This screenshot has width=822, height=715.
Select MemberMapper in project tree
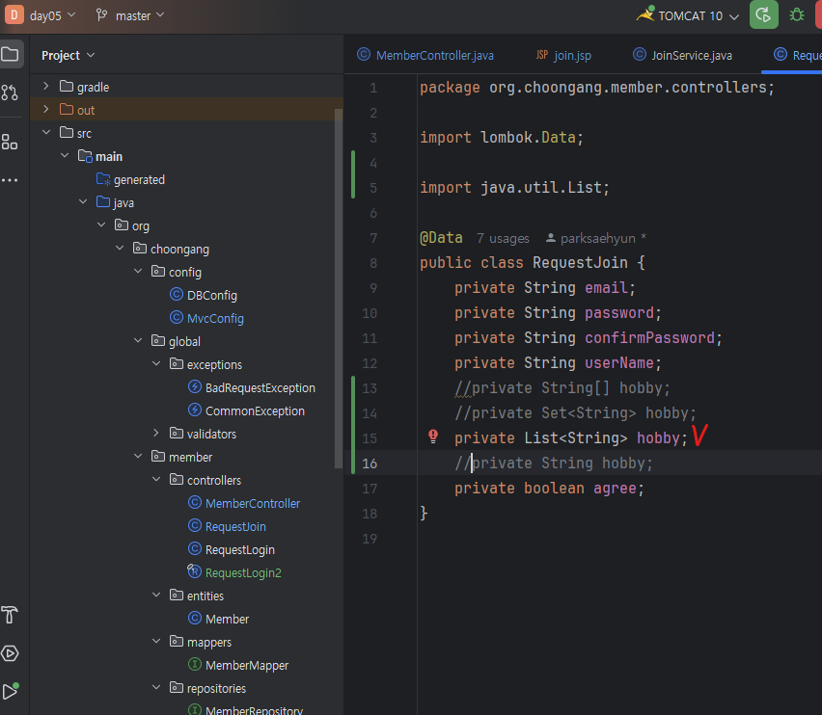[x=246, y=665]
